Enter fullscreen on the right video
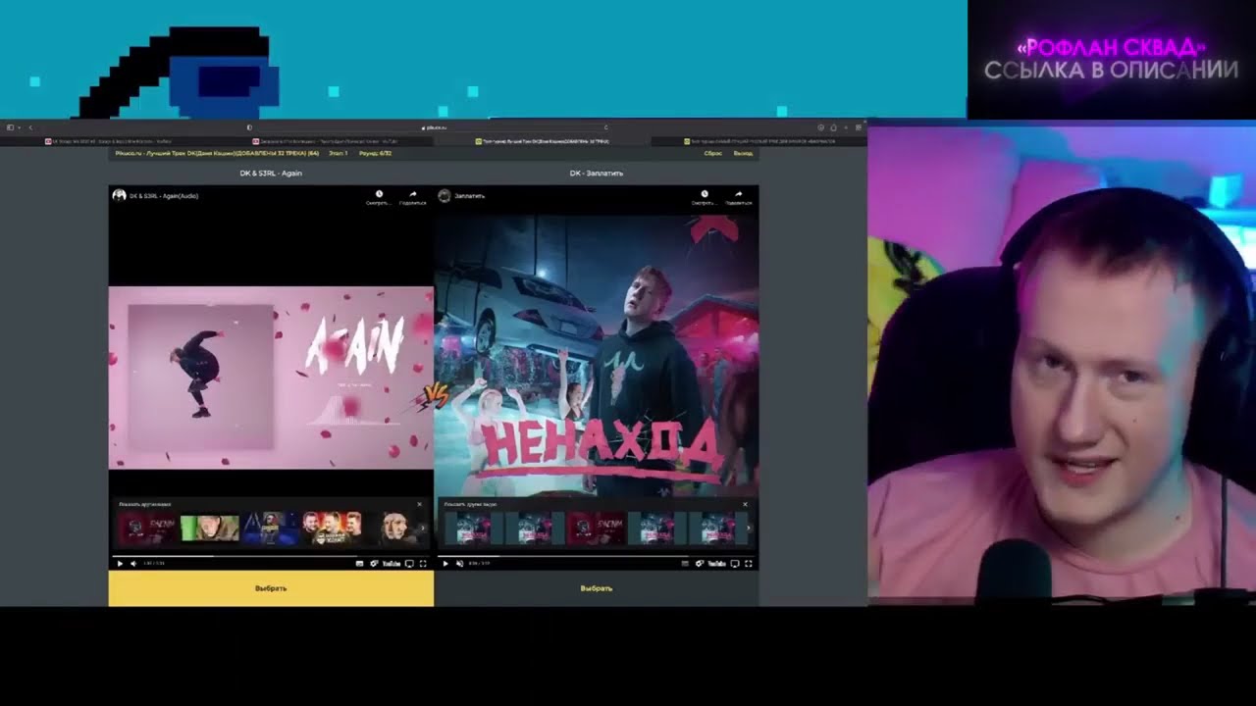Viewport: 1256px width, 706px height. [749, 564]
